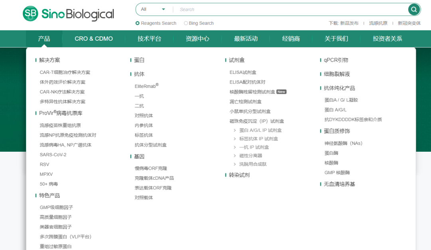
Task: Open the 资源中心 menu
Action: click(198, 39)
